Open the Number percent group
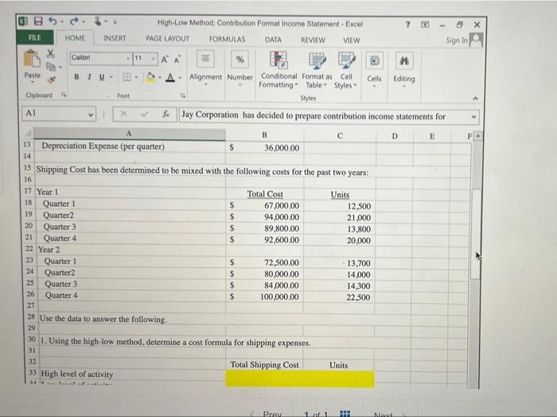The width and height of the screenshot is (557, 417). (x=240, y=69)
